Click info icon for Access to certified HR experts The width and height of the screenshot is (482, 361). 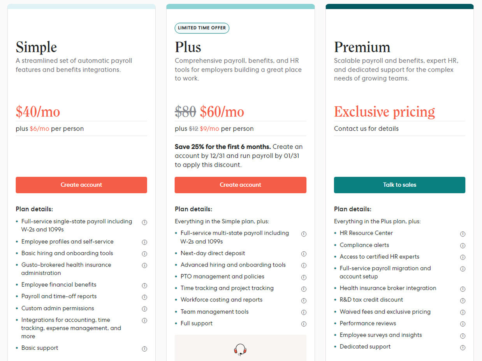(x=463, y=257)
